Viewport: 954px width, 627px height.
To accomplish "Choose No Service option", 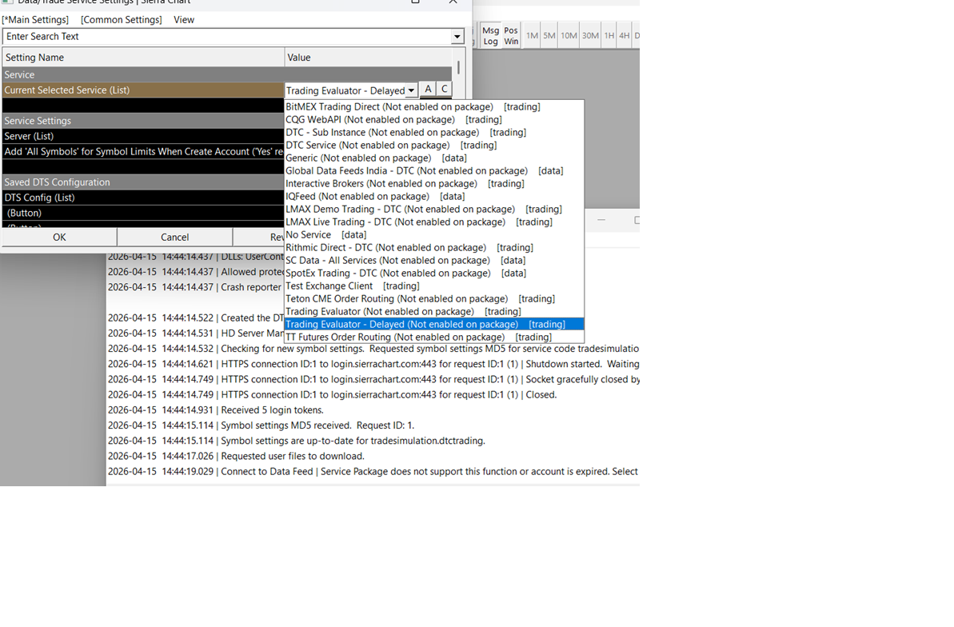I will 433,234.
